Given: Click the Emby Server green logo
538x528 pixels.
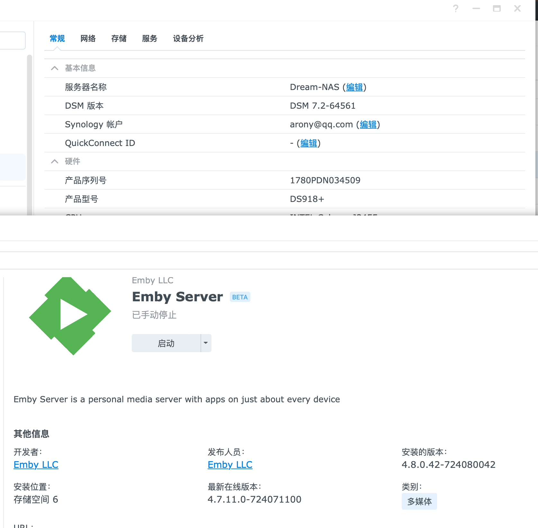Looking at the screenshot, I should (x=70, y=316).
